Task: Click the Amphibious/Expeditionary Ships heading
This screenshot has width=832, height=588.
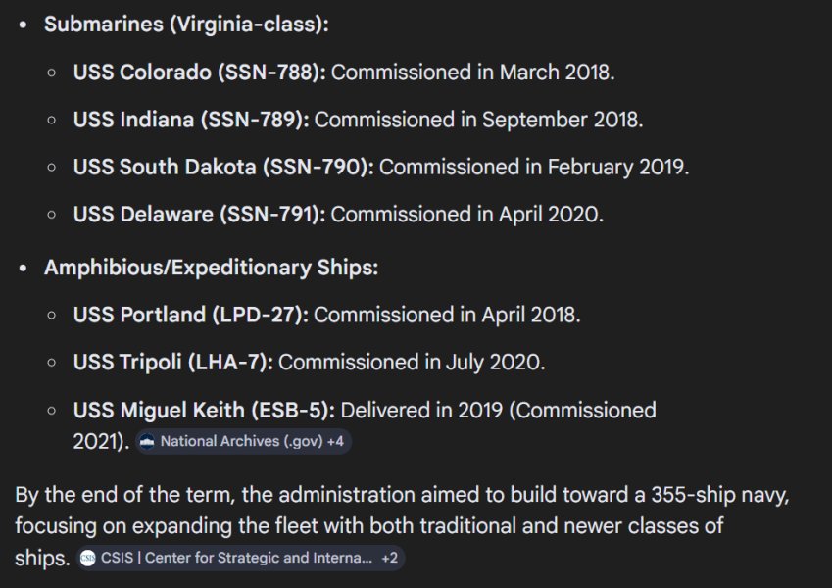Action: [x=211, y=268]
